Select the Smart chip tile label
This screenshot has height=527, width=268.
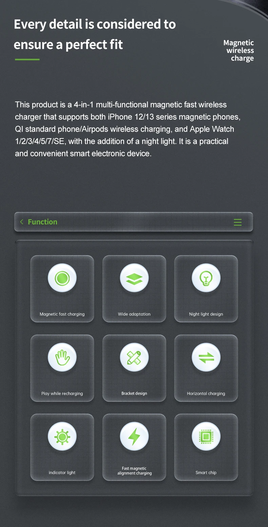(x=206, y=473)
